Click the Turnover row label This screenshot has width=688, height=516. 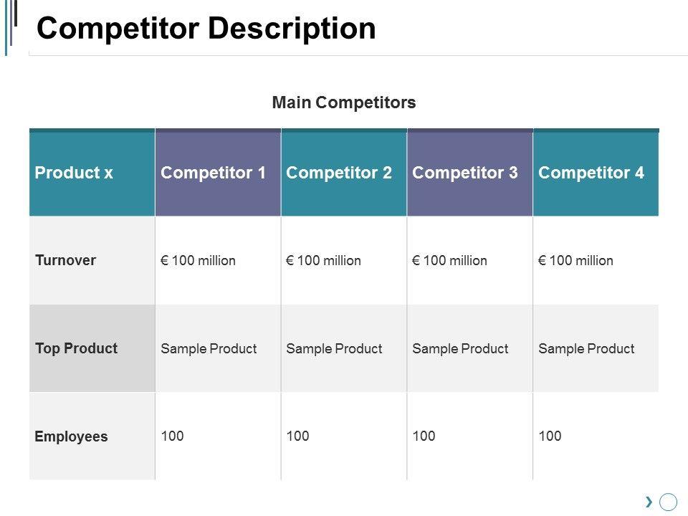pyautogui.click(x=66, y=260)
